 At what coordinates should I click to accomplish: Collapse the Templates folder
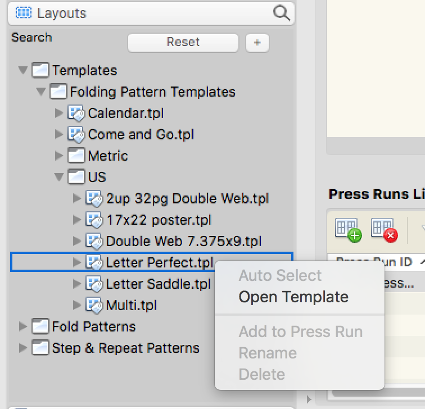click(x=22, y=71)
